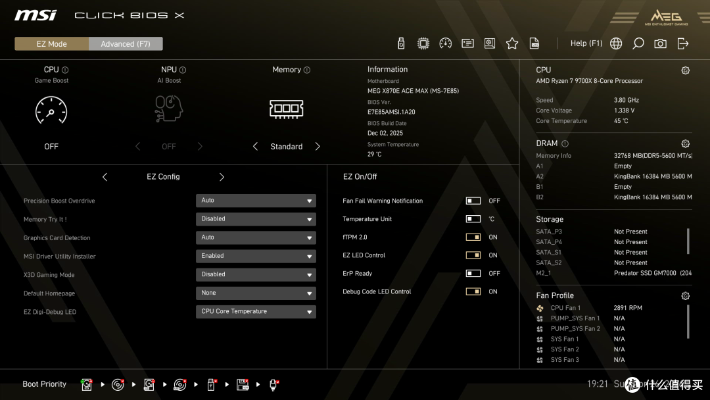Open MSI Driver Utility Installer dropdown

pos(256,256)
